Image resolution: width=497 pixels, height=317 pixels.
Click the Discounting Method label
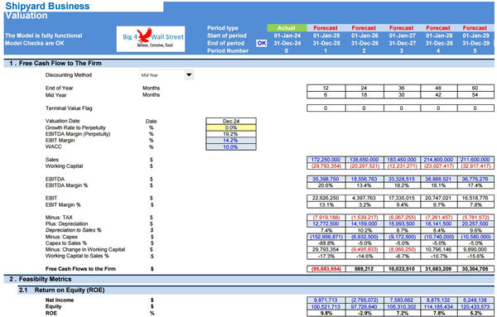(69, 75)
